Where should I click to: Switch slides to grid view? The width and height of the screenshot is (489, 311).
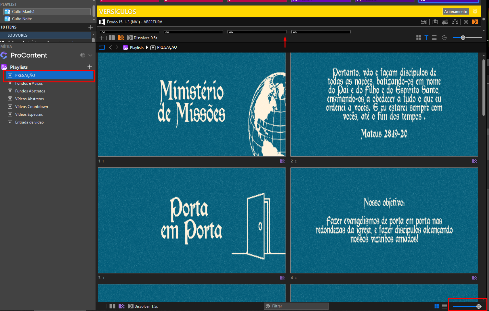419,38
